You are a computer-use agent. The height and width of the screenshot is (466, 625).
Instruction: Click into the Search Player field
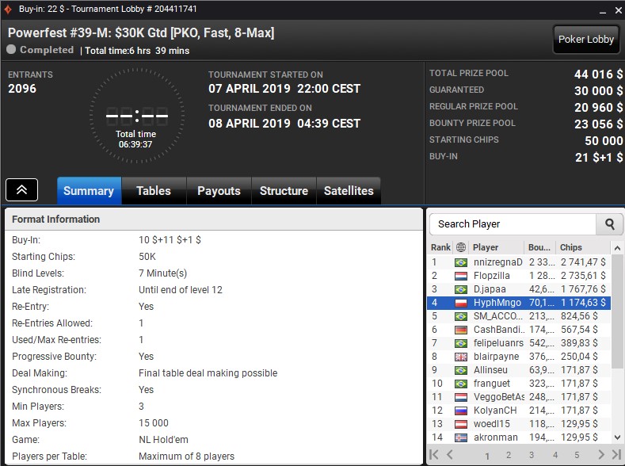(x=513, y=224)
